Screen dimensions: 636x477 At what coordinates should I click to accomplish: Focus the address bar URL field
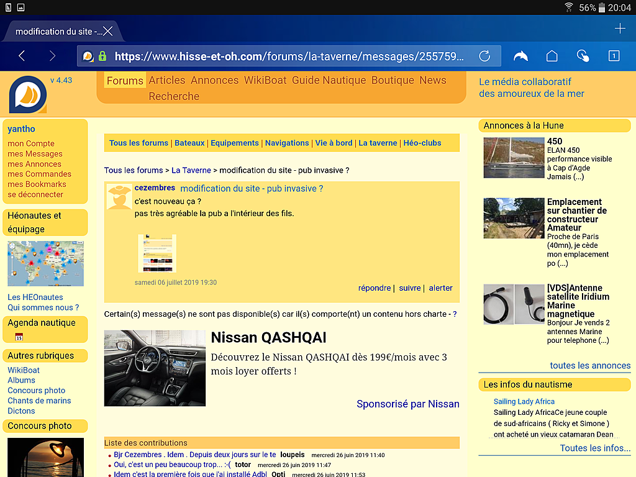pos(289,56)
